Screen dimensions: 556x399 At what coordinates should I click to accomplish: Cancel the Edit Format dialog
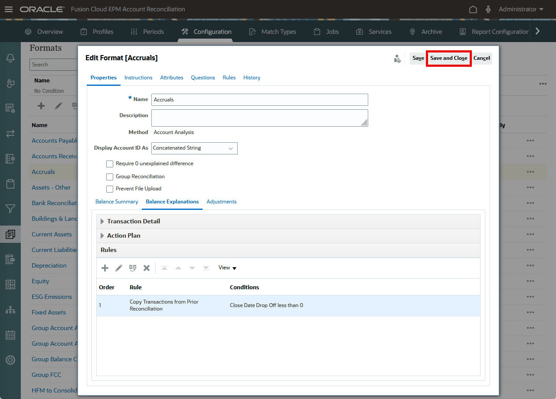click(x=482, y=58)
